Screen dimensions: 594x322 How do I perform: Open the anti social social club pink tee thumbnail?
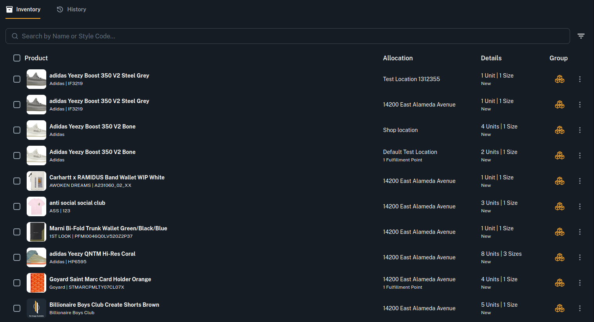(x=36, y=206)
